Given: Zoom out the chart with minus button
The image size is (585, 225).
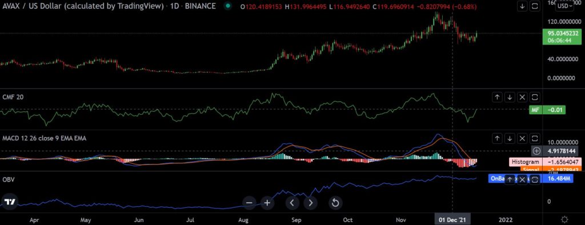Looking at the screenshot, I should click(249, 203).
